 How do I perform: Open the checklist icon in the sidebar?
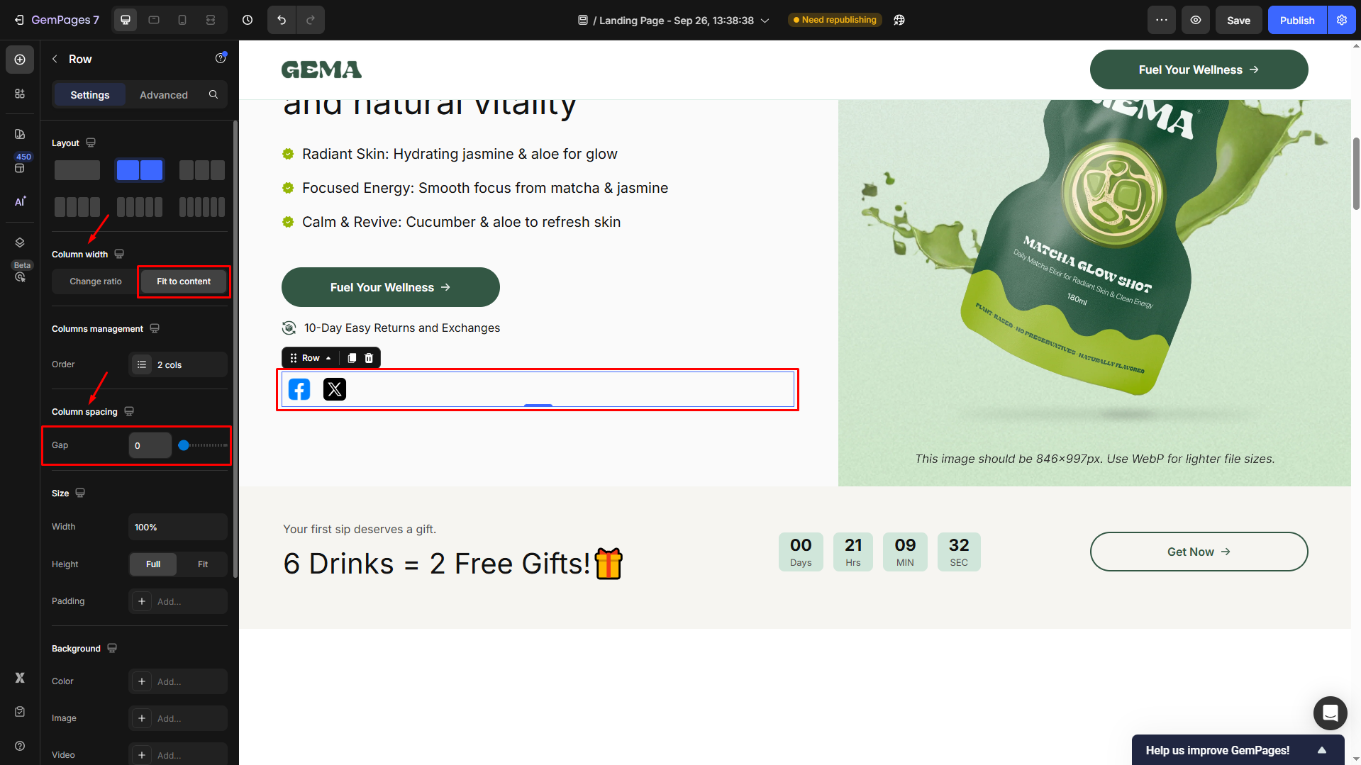click(20, 711)
